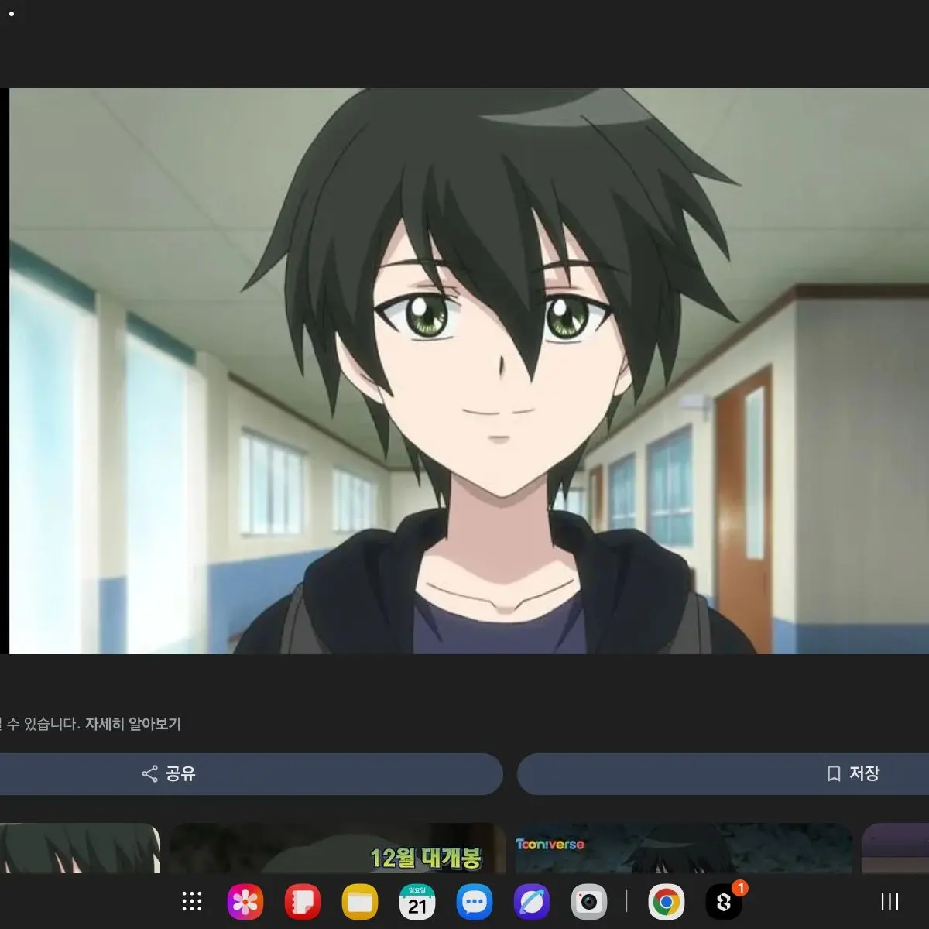Open the 12월 대개봉 related thumbnail

[x=337, y=848]
